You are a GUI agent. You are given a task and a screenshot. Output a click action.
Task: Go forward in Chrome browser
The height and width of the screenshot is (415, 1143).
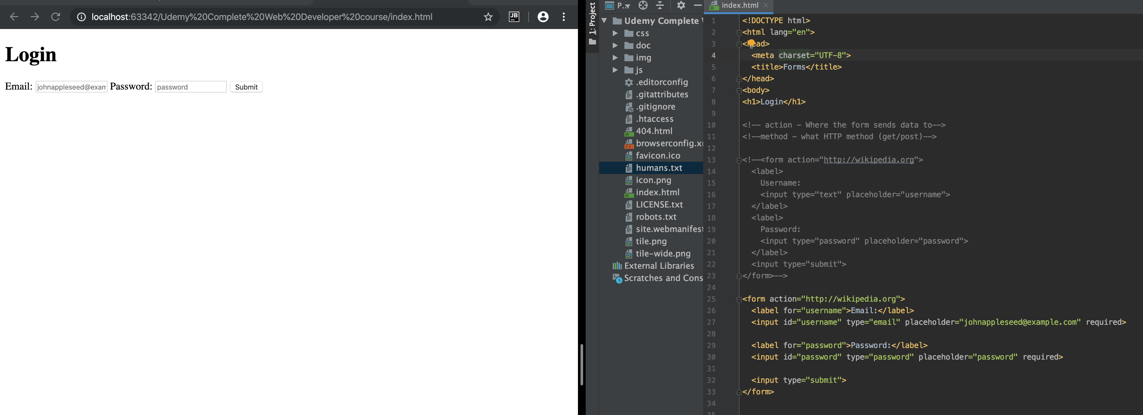[x=35, y=17]
